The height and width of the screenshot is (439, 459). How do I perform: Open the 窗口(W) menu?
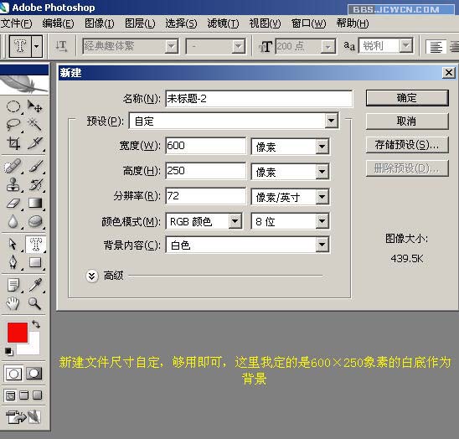pyautogui.click(x=308, y=23)
